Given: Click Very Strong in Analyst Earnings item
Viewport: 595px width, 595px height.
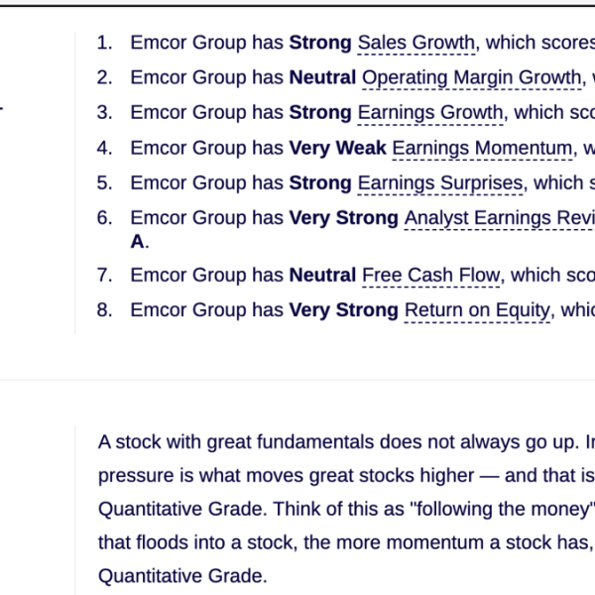Looking at the screenshot, I should (x=344, y=218).
